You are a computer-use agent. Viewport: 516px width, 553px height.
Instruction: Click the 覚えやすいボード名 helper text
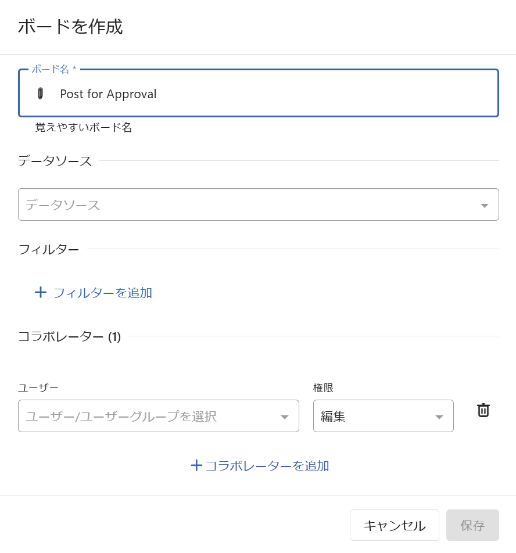pyautogui.click(x=84, y=127)
